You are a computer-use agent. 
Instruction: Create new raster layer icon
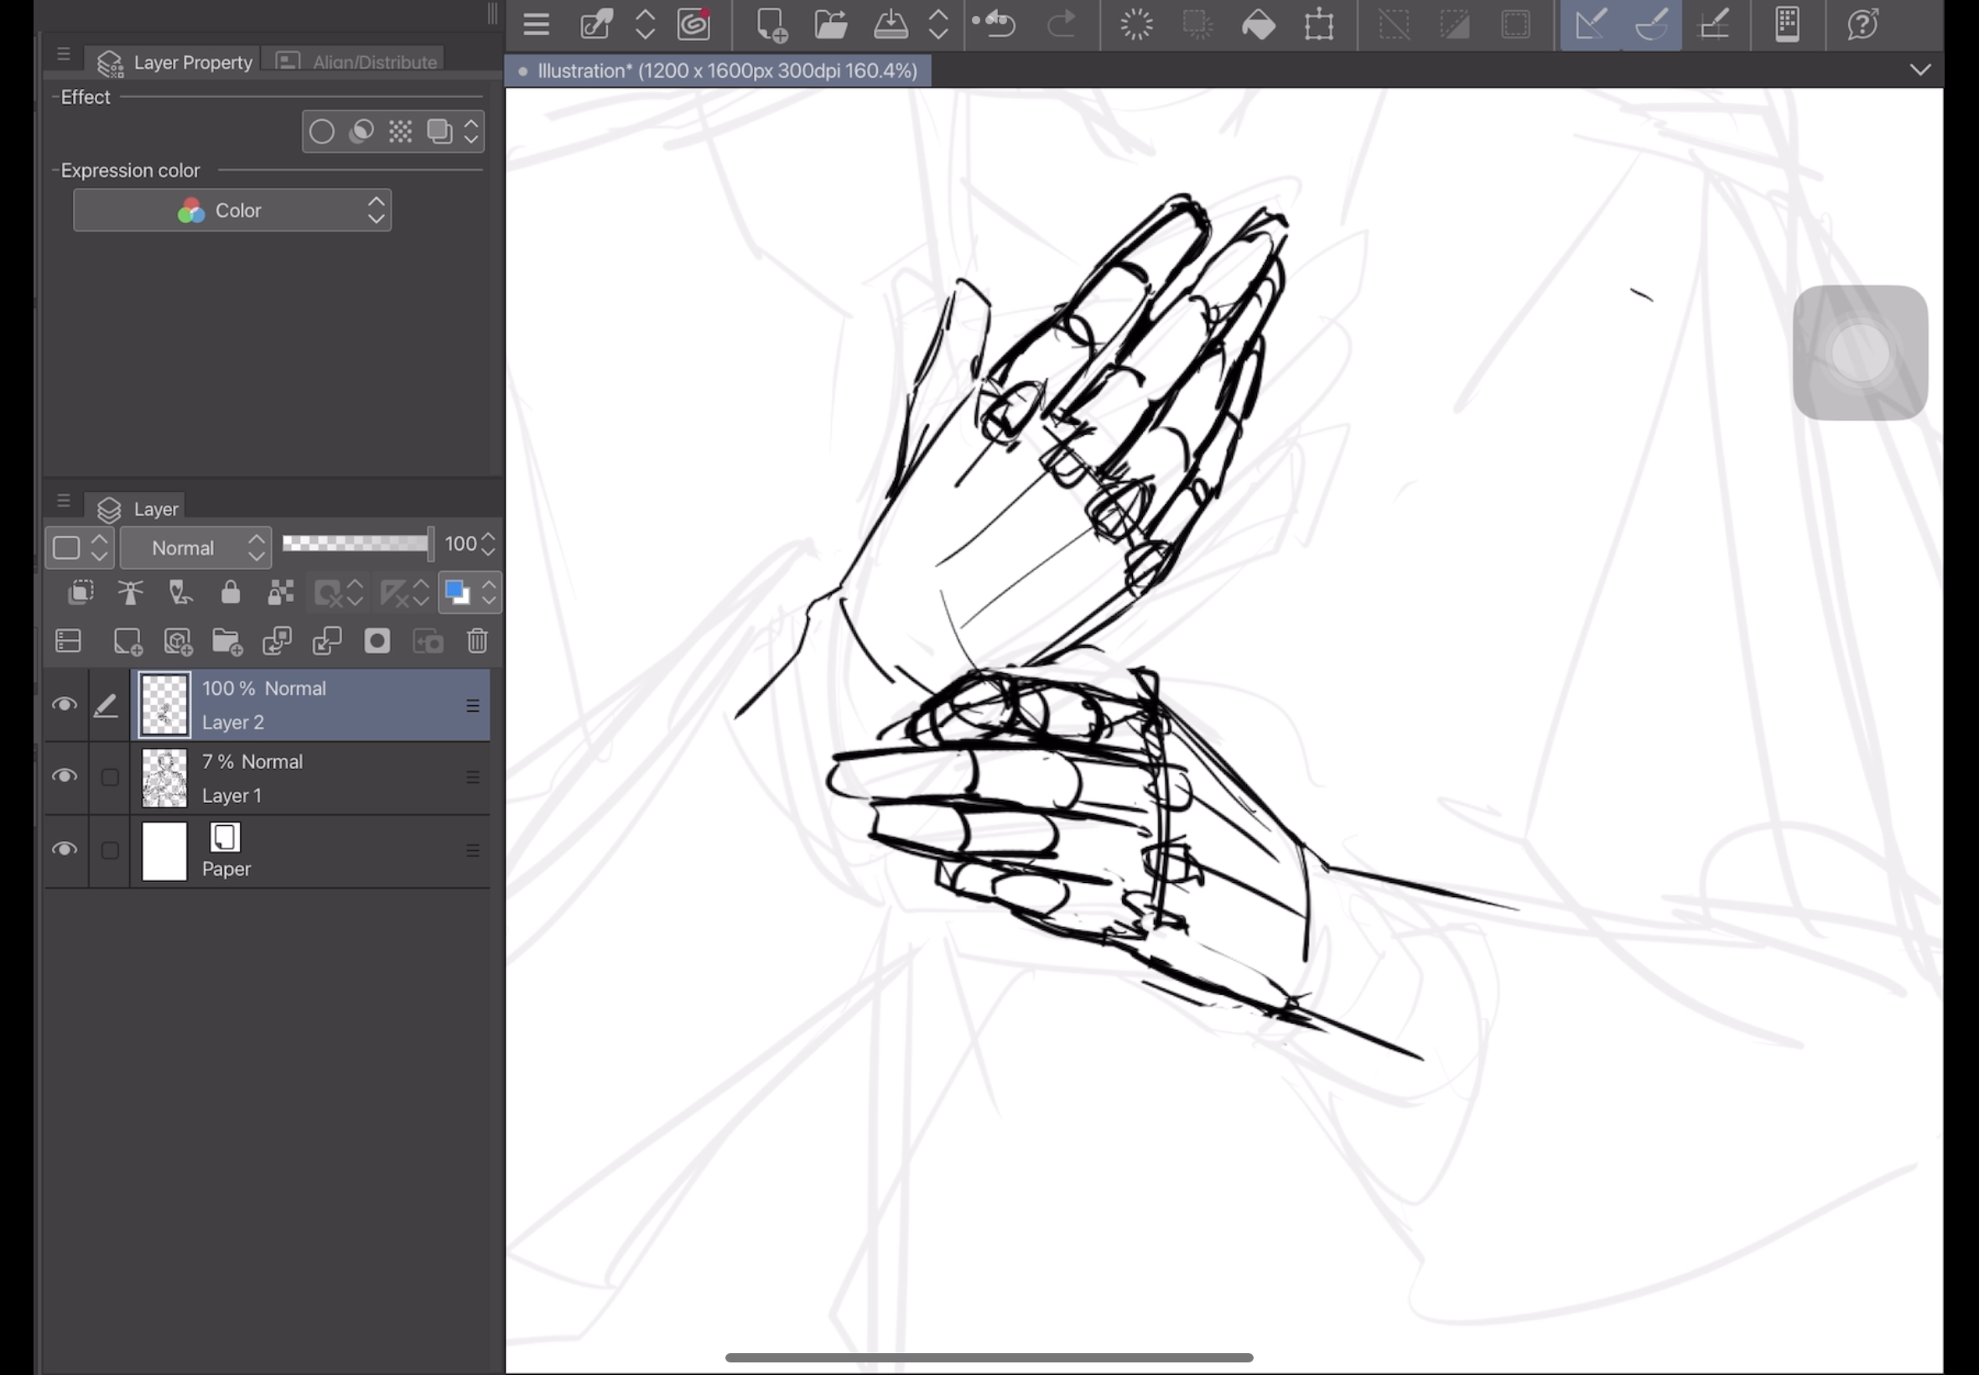(127, 641)
